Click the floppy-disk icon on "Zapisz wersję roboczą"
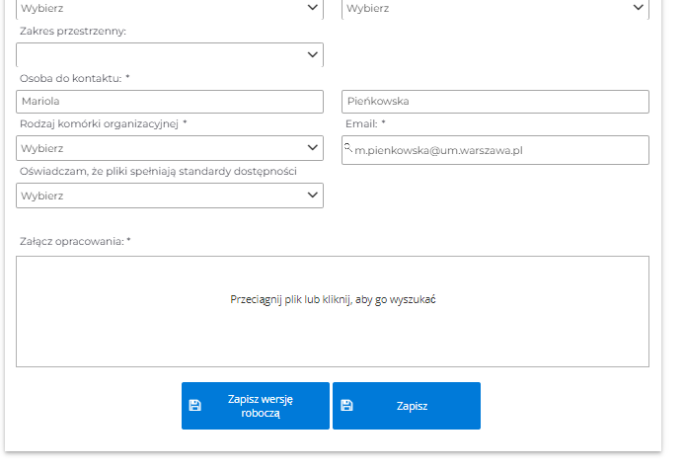Screen dimensions: 684x471 (x=194, y=405)
